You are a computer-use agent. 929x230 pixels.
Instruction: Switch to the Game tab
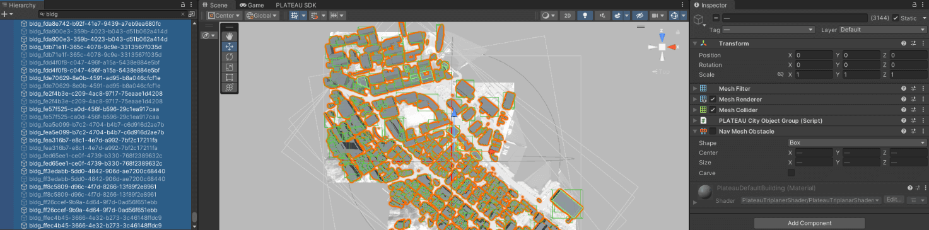[252, 4]
